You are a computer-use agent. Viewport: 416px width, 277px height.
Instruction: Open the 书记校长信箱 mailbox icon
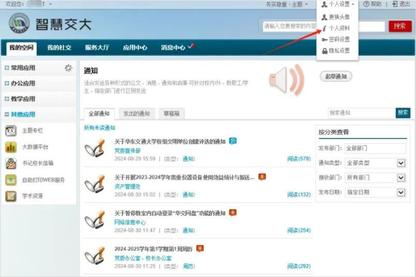(11, 164)
